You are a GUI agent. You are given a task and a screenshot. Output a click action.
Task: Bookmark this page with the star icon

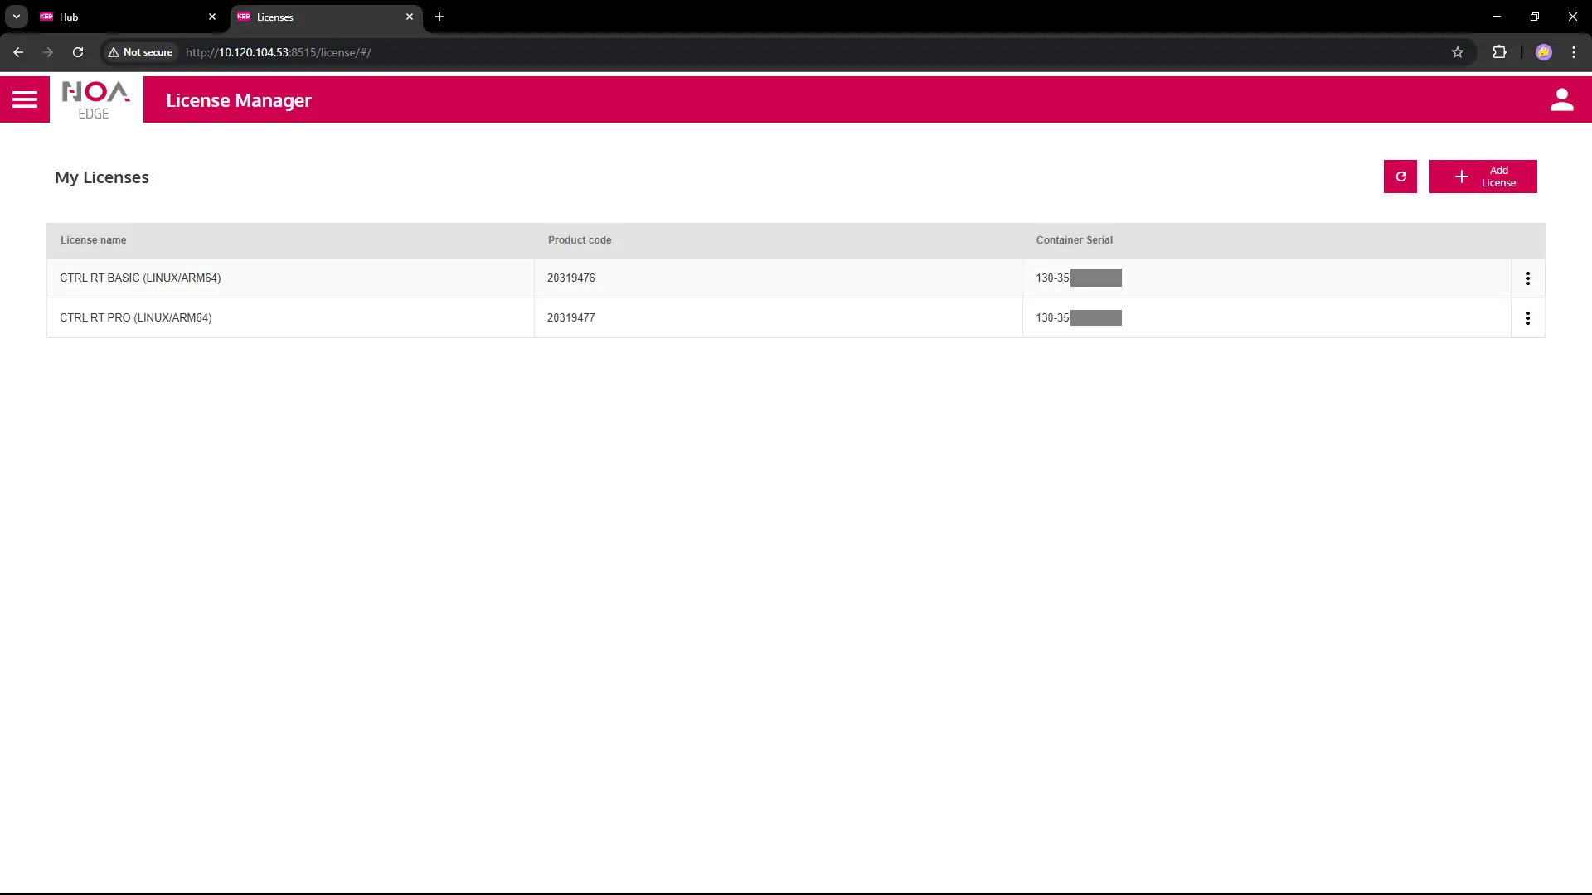[1457, 52]
